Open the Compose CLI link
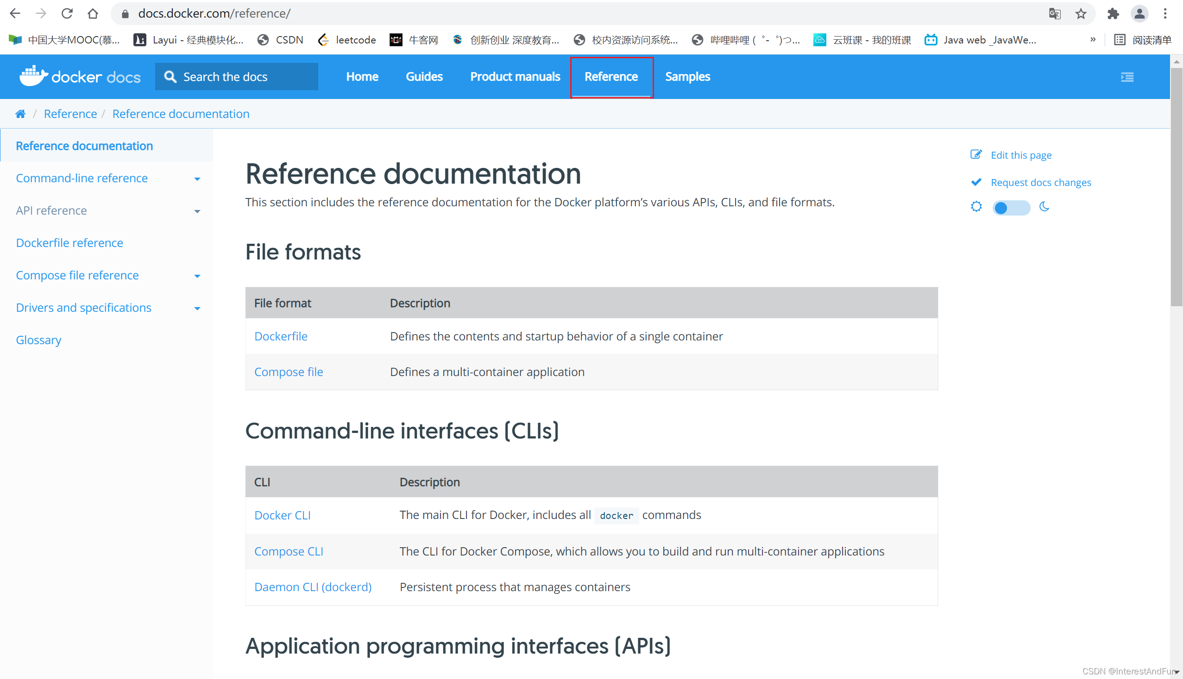 point(289,551)
